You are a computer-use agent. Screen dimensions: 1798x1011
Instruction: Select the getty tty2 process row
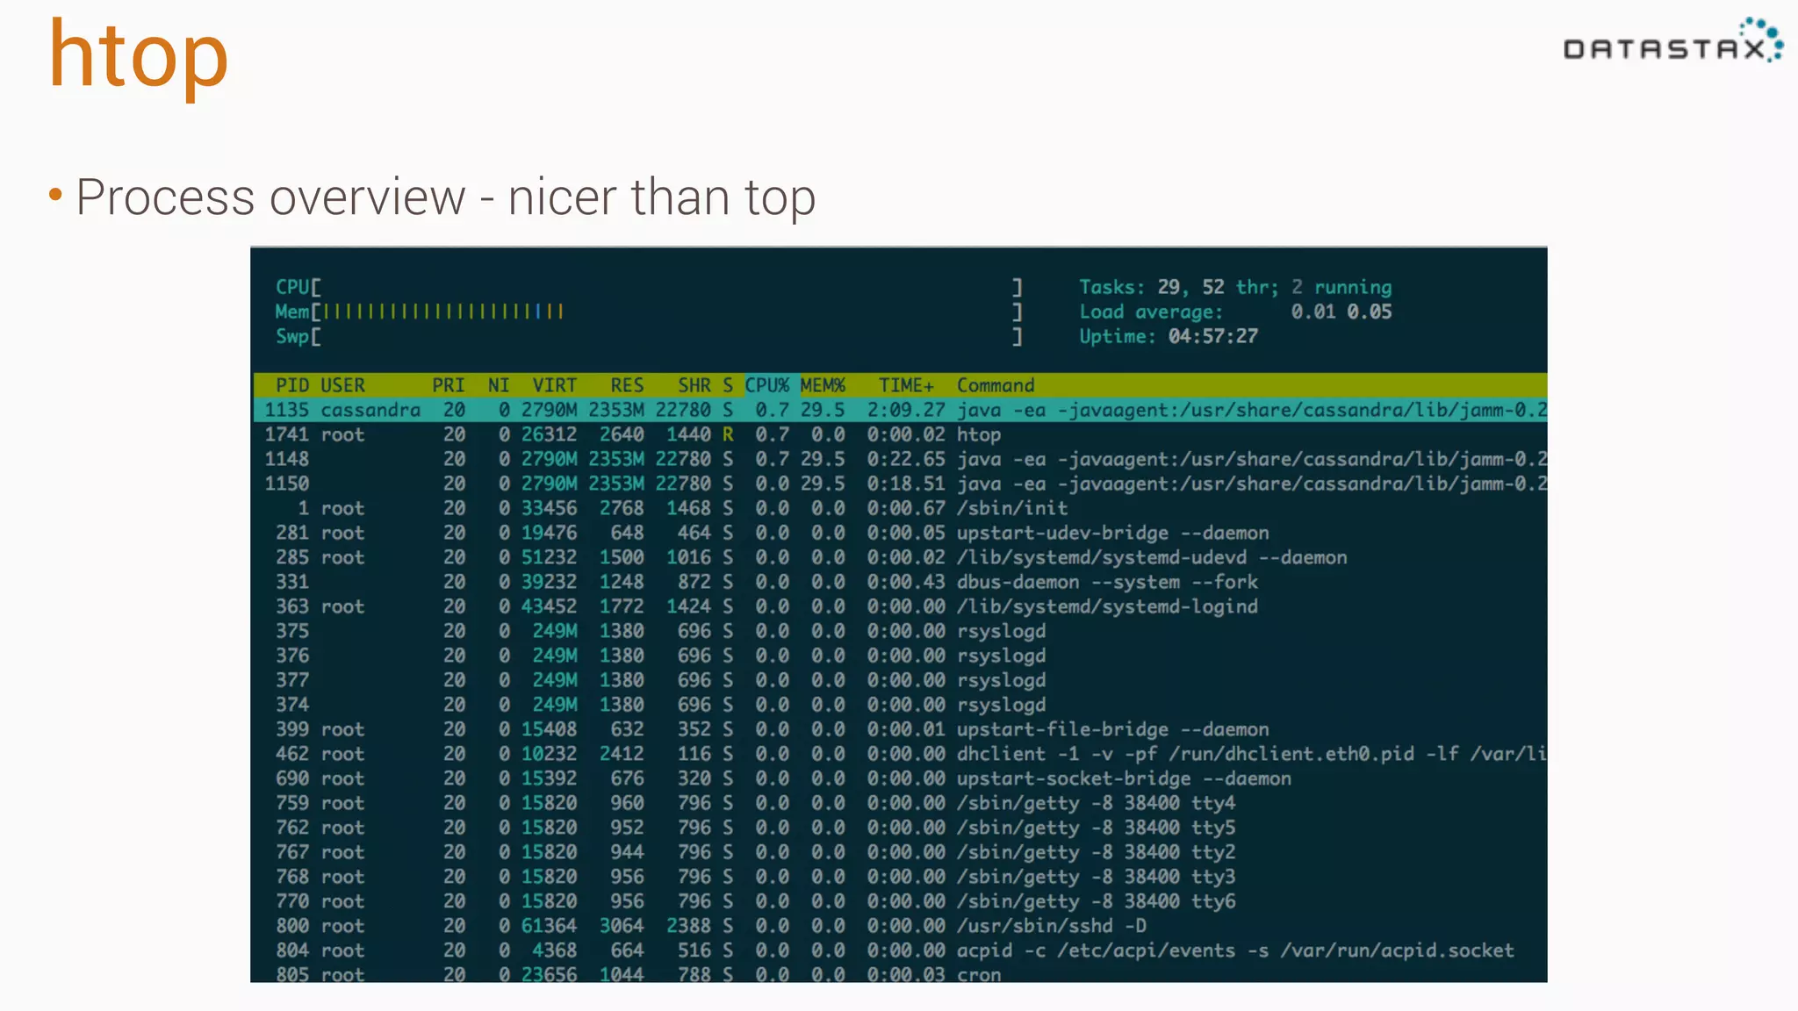[900, 852]
